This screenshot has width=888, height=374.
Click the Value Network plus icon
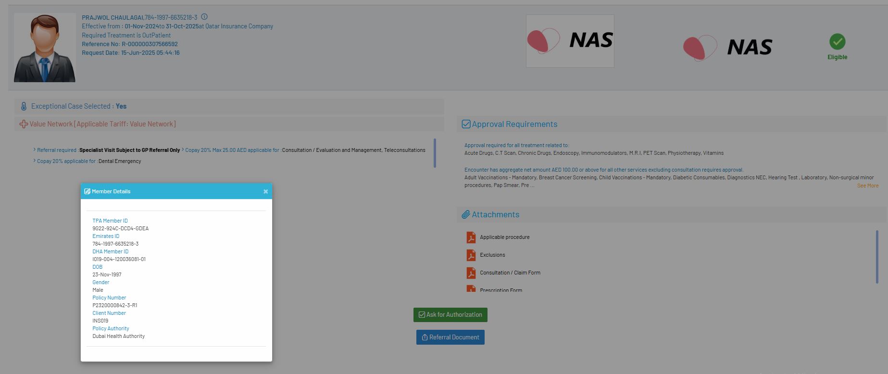23,124
